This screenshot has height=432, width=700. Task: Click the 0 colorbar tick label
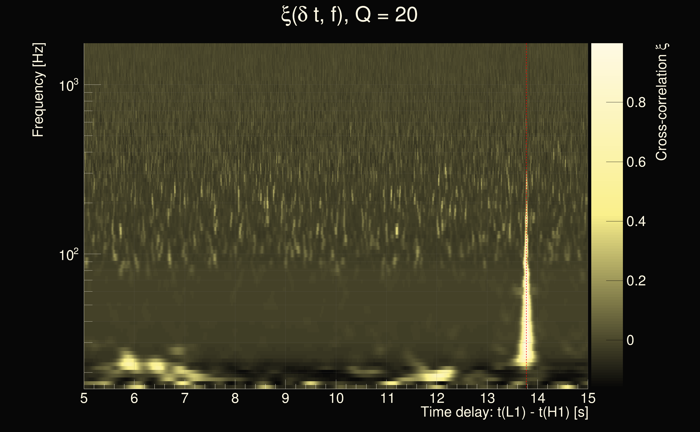point(630,340)
